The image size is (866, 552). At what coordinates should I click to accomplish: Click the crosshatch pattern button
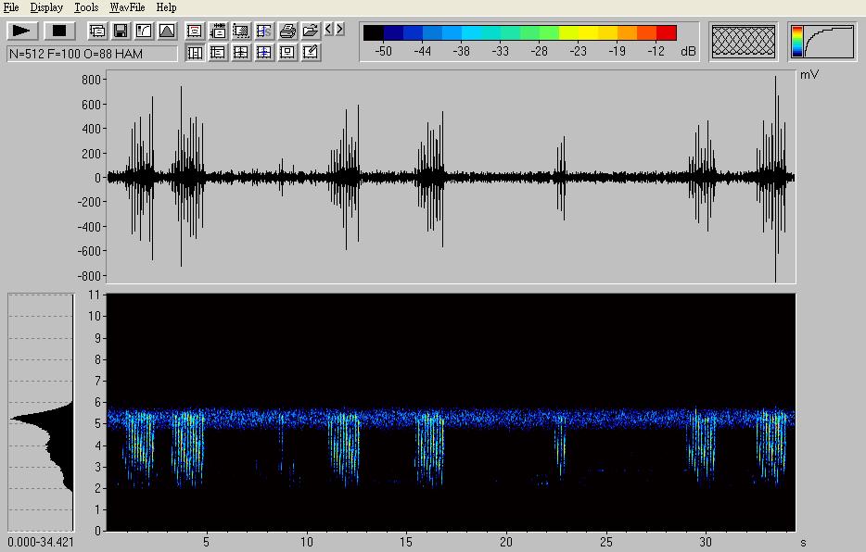(x=743, y=42)
